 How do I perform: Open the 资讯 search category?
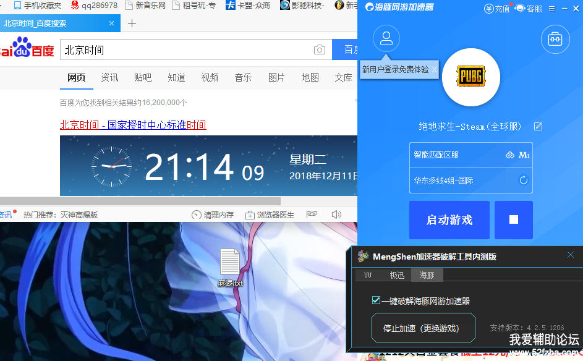pyautogui.click(x=109, y=77)
